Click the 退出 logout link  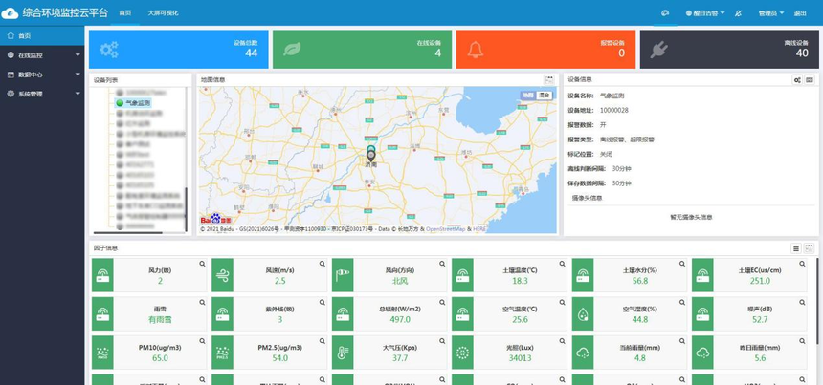click(x=800, y=13)
